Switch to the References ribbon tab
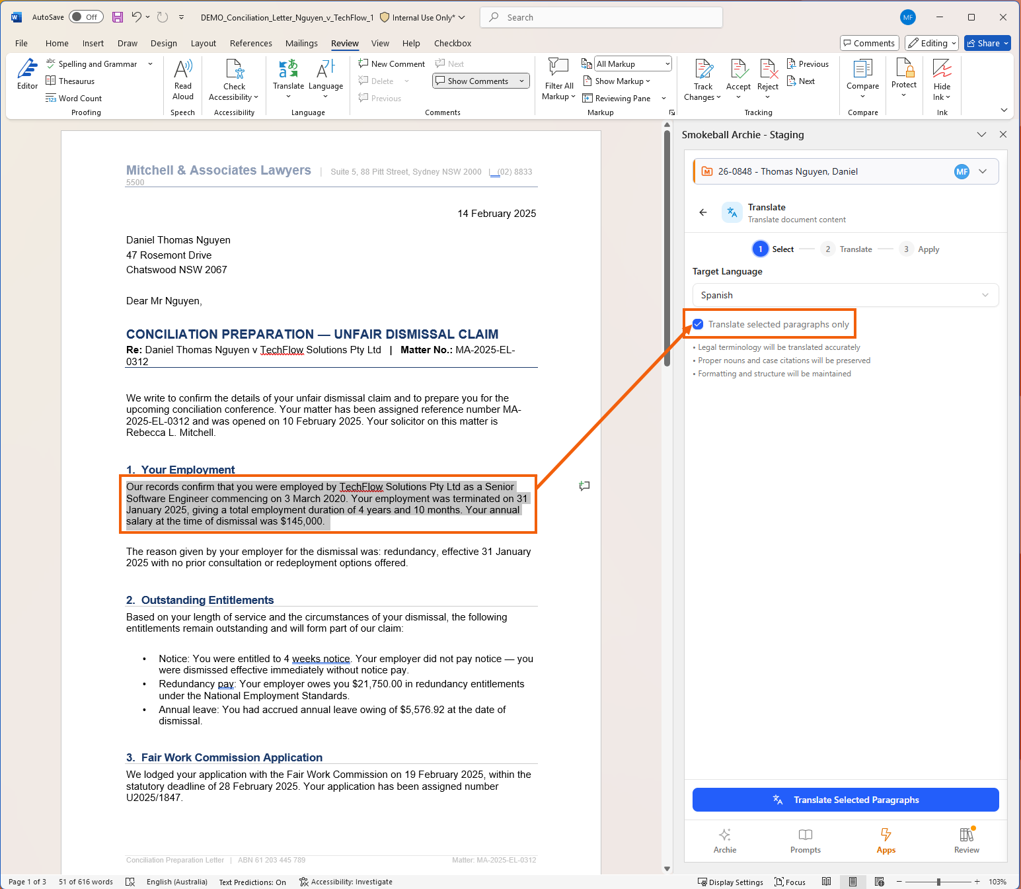Viewport: 1021px width, 889px height. [250, 44]
